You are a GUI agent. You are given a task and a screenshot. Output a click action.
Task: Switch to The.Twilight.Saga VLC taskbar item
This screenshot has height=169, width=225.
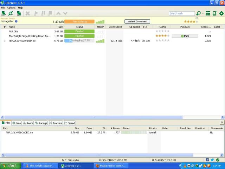click(40, 166)
